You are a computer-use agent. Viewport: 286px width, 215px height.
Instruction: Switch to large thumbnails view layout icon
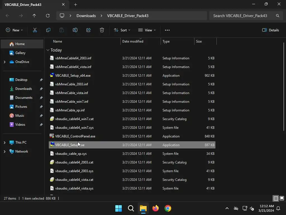(x=282, y=198)
